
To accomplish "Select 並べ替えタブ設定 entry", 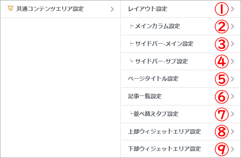I will click(x=181, y=114).
